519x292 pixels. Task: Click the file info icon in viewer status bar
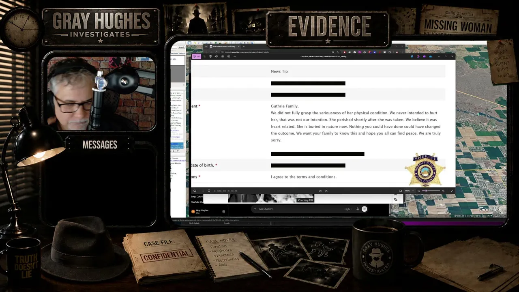[209, 191]
